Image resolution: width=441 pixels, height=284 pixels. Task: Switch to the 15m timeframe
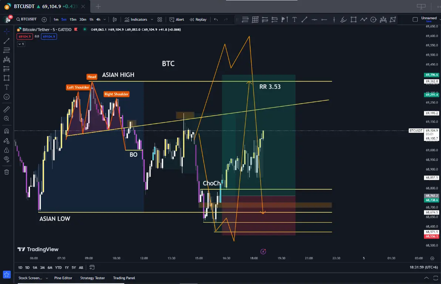tap(73, 19)
